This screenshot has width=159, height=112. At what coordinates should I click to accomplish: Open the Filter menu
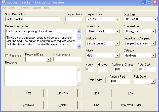[x=12, y=8]
